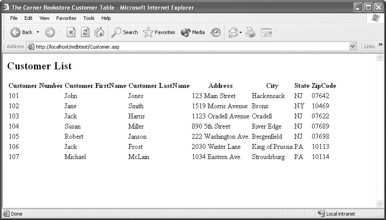Open the Search pane from the toolbar
Viewport: 386px width, 220px height.
pos(125,32)
